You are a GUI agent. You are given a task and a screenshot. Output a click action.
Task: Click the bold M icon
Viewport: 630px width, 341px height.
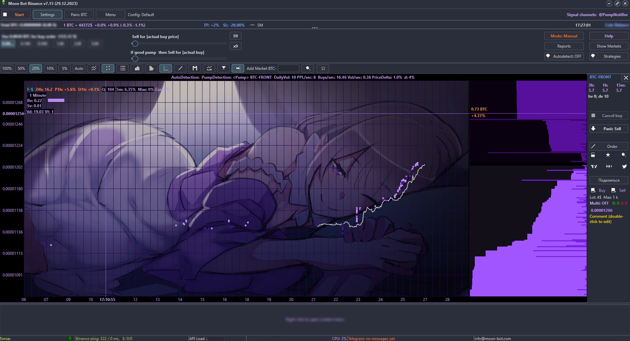pyautogui.click(x=195, y=68)
